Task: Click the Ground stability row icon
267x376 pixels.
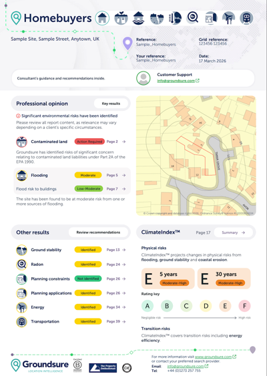Action: pos(21,250)
